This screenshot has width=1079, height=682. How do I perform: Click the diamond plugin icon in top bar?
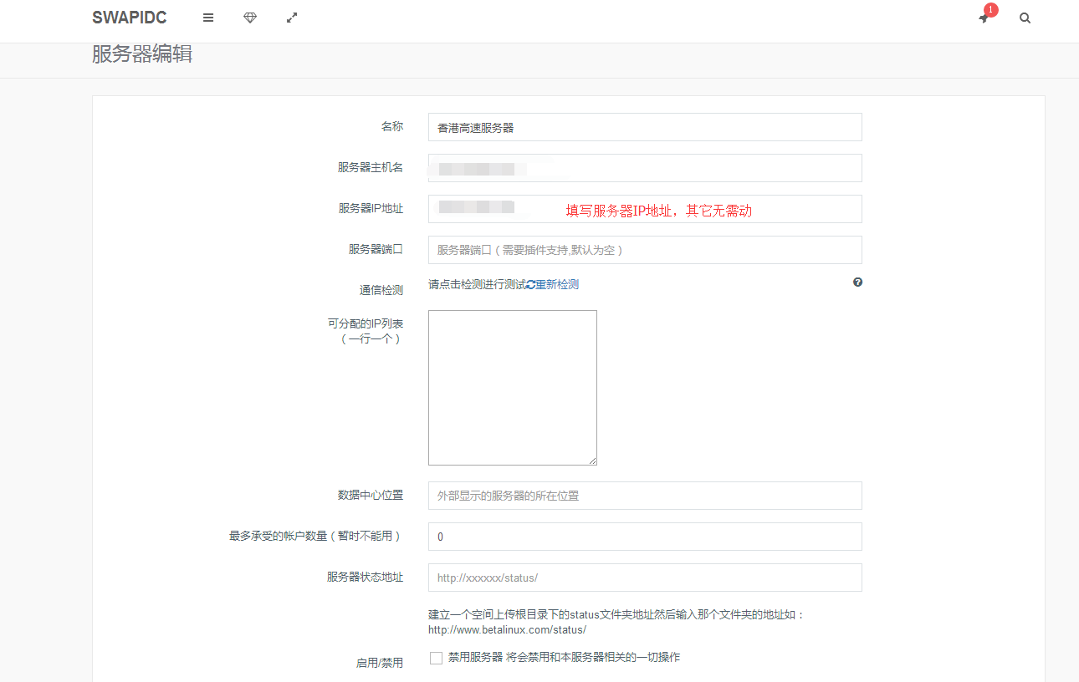coord(249,17)
